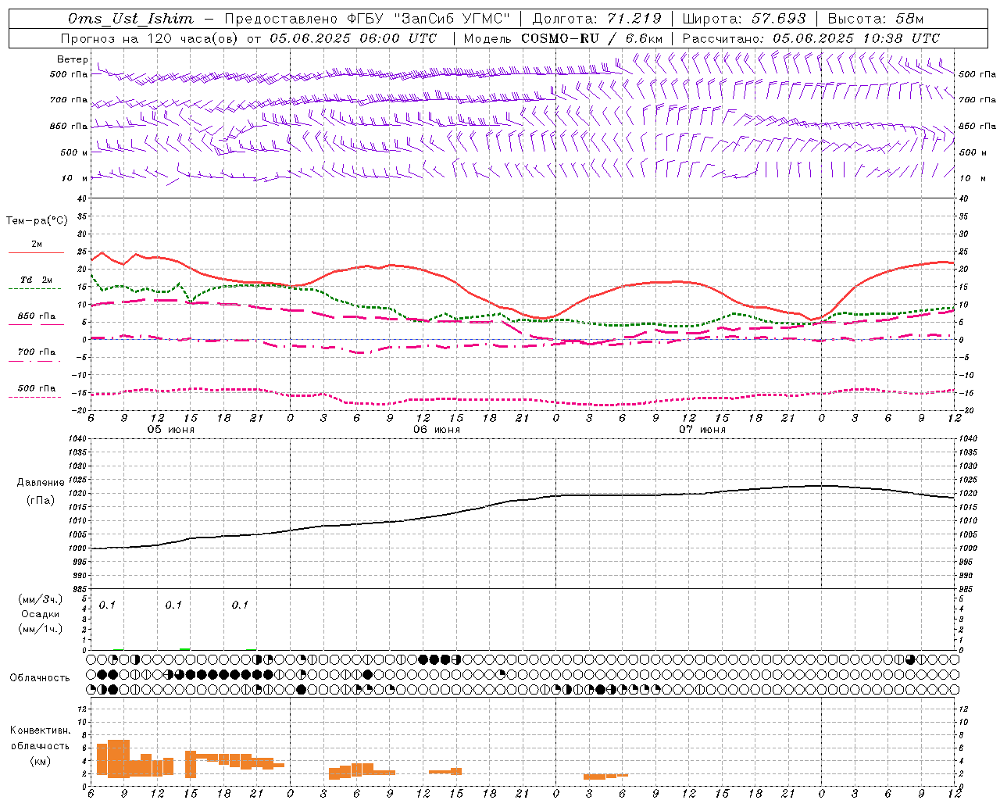This screenshot has width=1000, height=800.
Task: Click the (км) unit label of convective cloudiness
Action: [41, 761]
